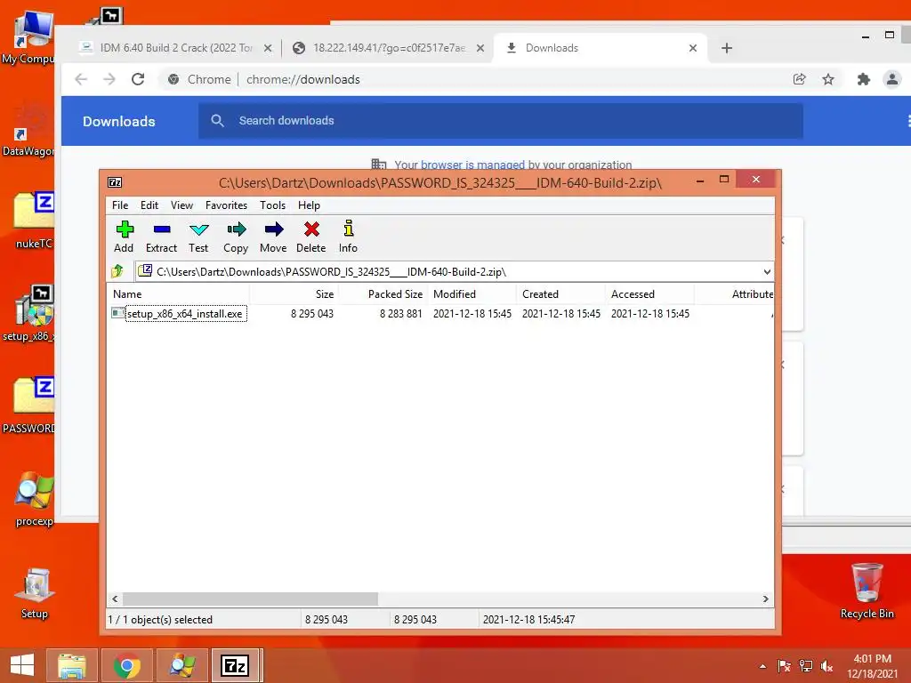Go forward in Chrome
The height and width of the screenshot is (683, 911).
click(109, 79)
